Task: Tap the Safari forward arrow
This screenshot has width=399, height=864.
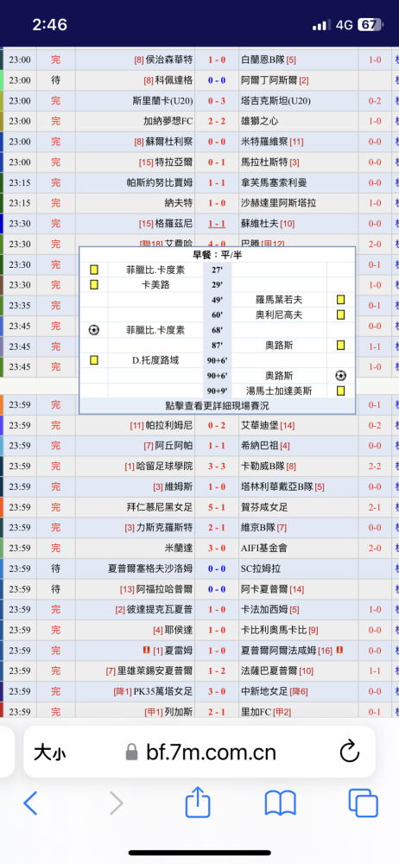Action: pyautogui.click(x=116, y=803)
